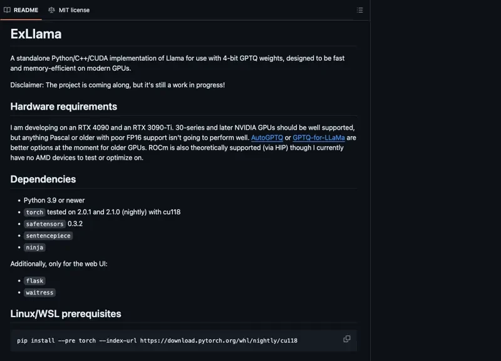Viewport: 501px width, 361px height.
Task: Click the scale icon beside MIT license
Action: (x=51, y=10)
